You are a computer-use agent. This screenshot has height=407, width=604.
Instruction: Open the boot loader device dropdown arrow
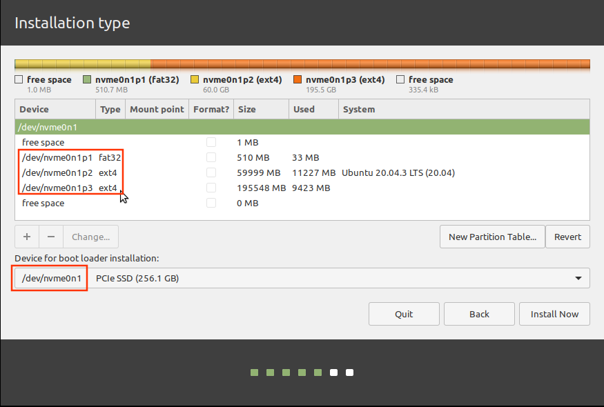pyautogui.click(x=578, y=278)
